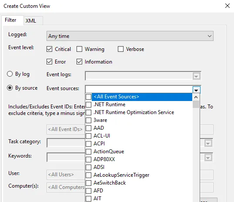Check the AAD event source
This screenshot has height=202, width=234.
click(x=88, y=128)
